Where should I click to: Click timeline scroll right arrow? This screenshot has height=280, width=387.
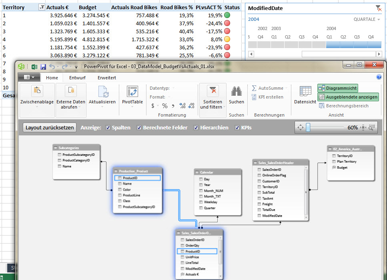click(379, 54)
